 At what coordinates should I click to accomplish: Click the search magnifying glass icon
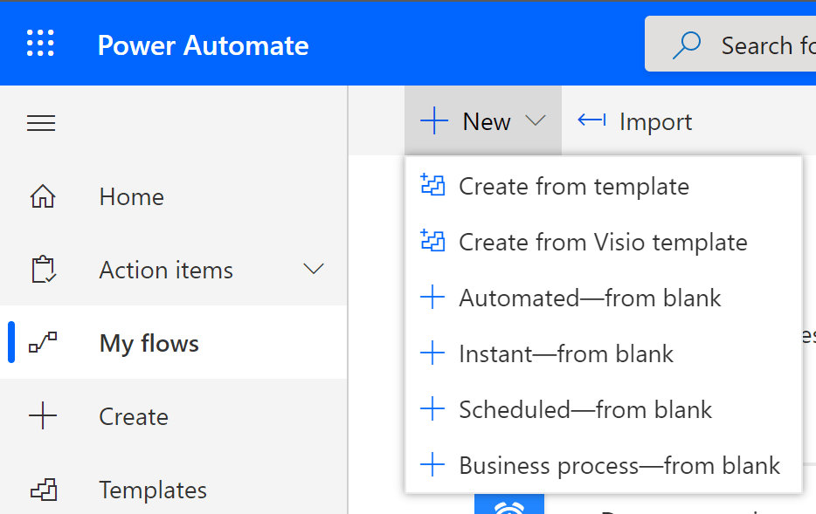click(x=688, y=45)
